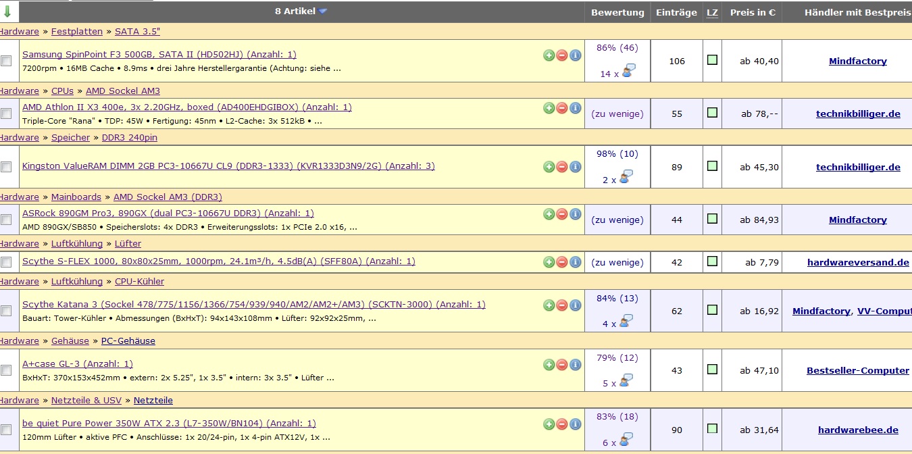Show info for be quiet Pure Power
Viewport: 912px width, 454px height.
click(x=575, y=424)
